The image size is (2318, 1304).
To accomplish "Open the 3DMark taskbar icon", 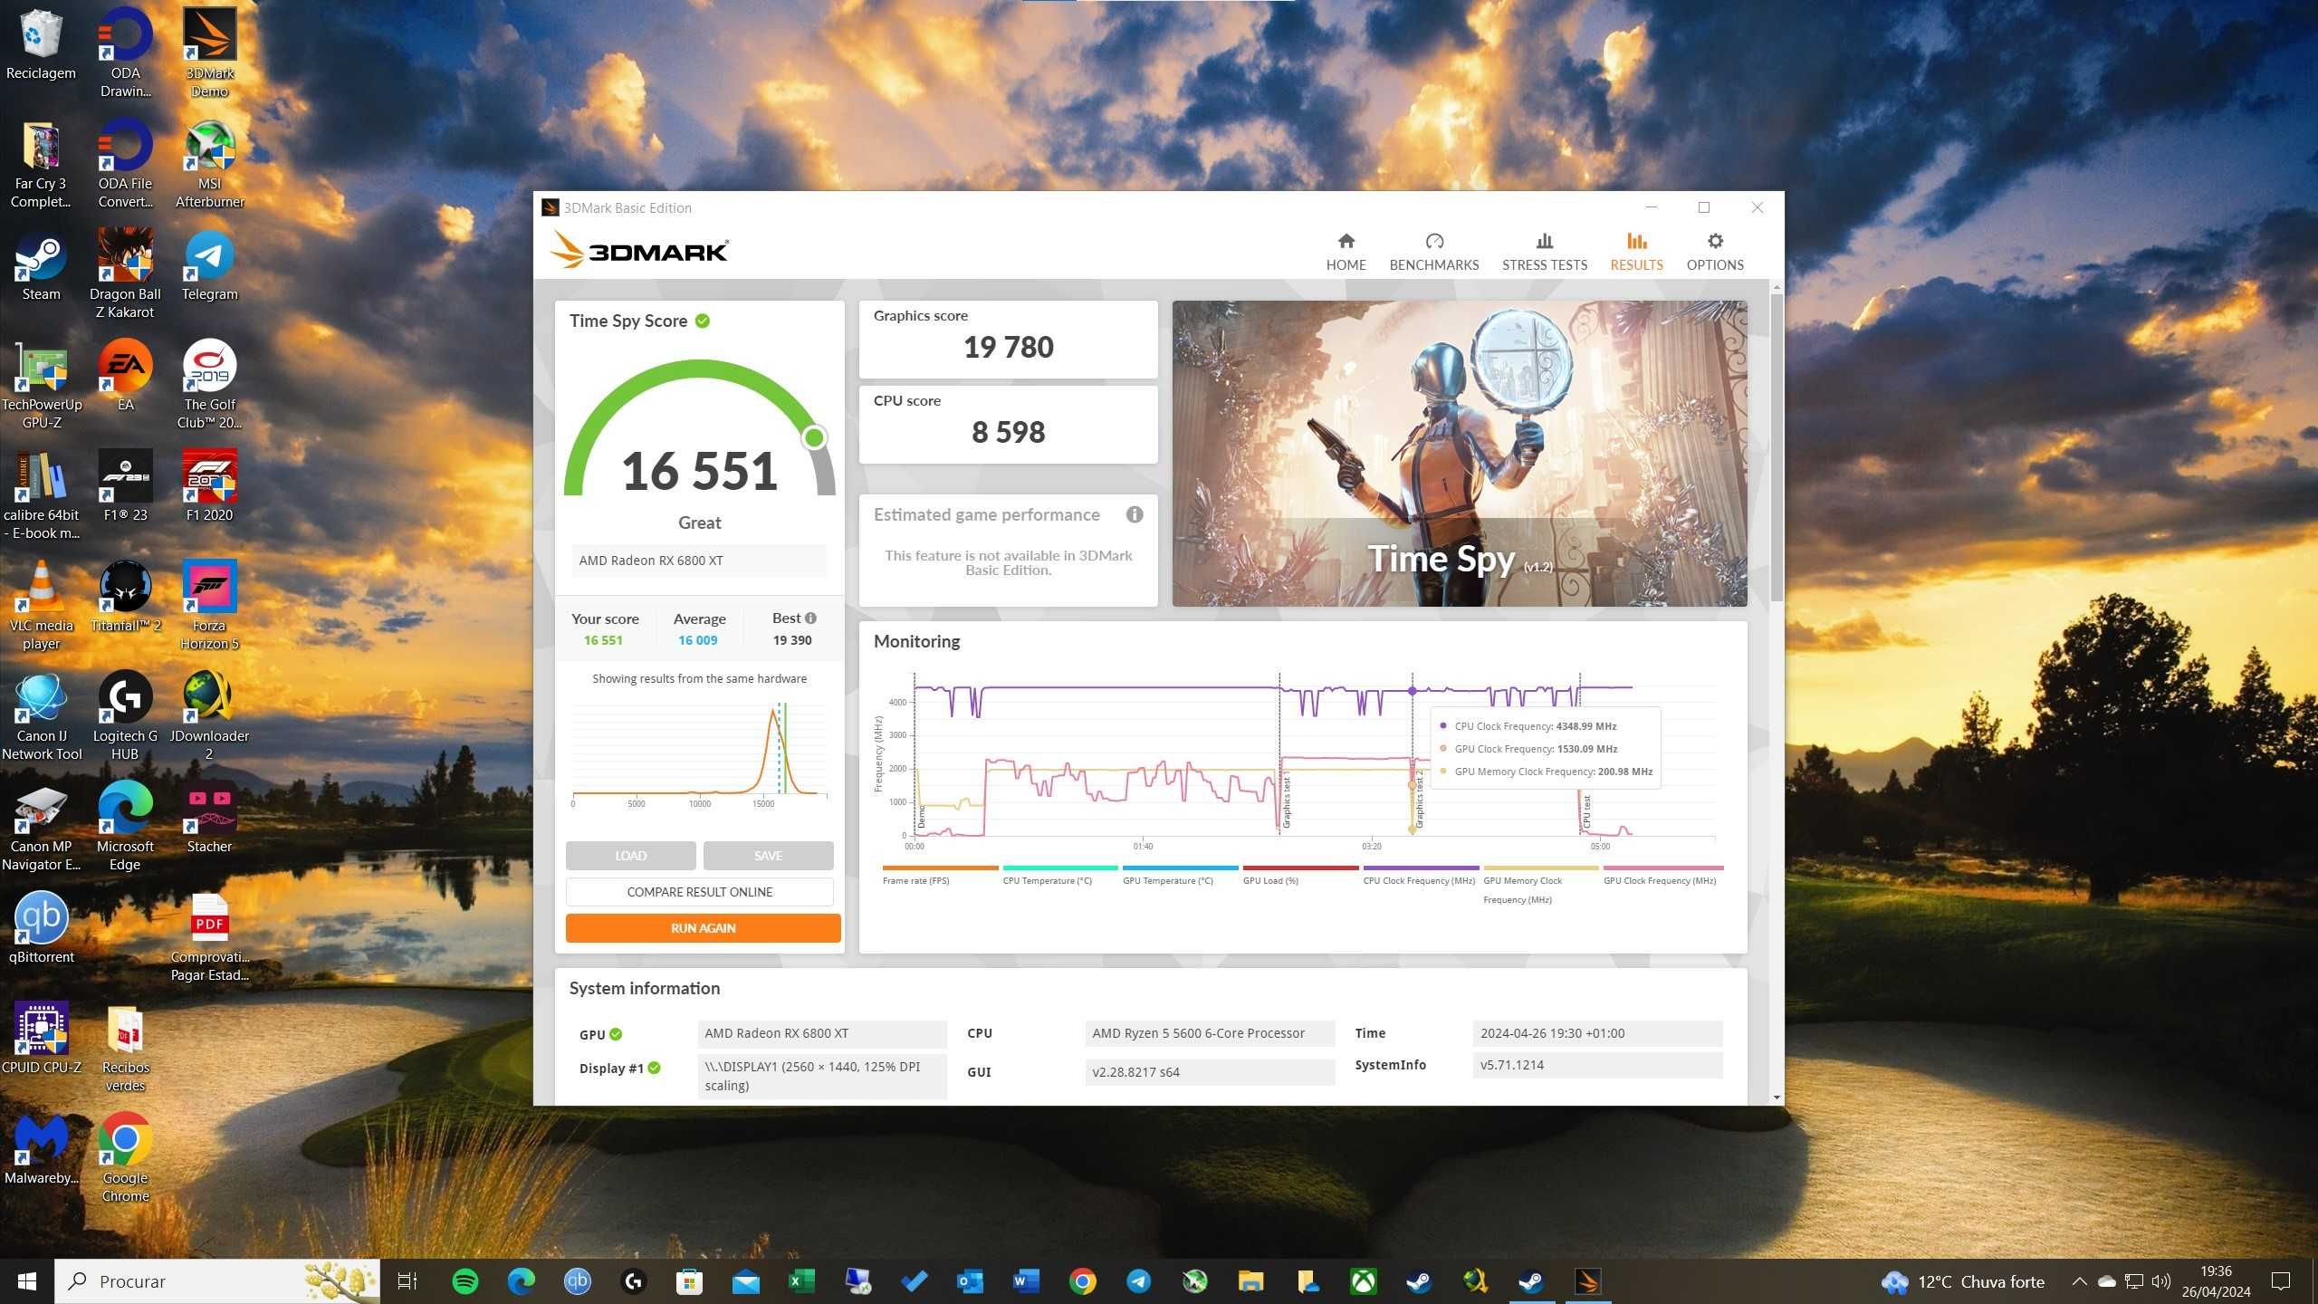I will 1587,1281.
